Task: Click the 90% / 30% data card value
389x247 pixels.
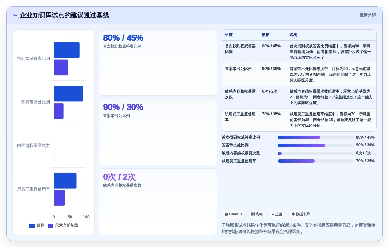Action: click(123, 107)
